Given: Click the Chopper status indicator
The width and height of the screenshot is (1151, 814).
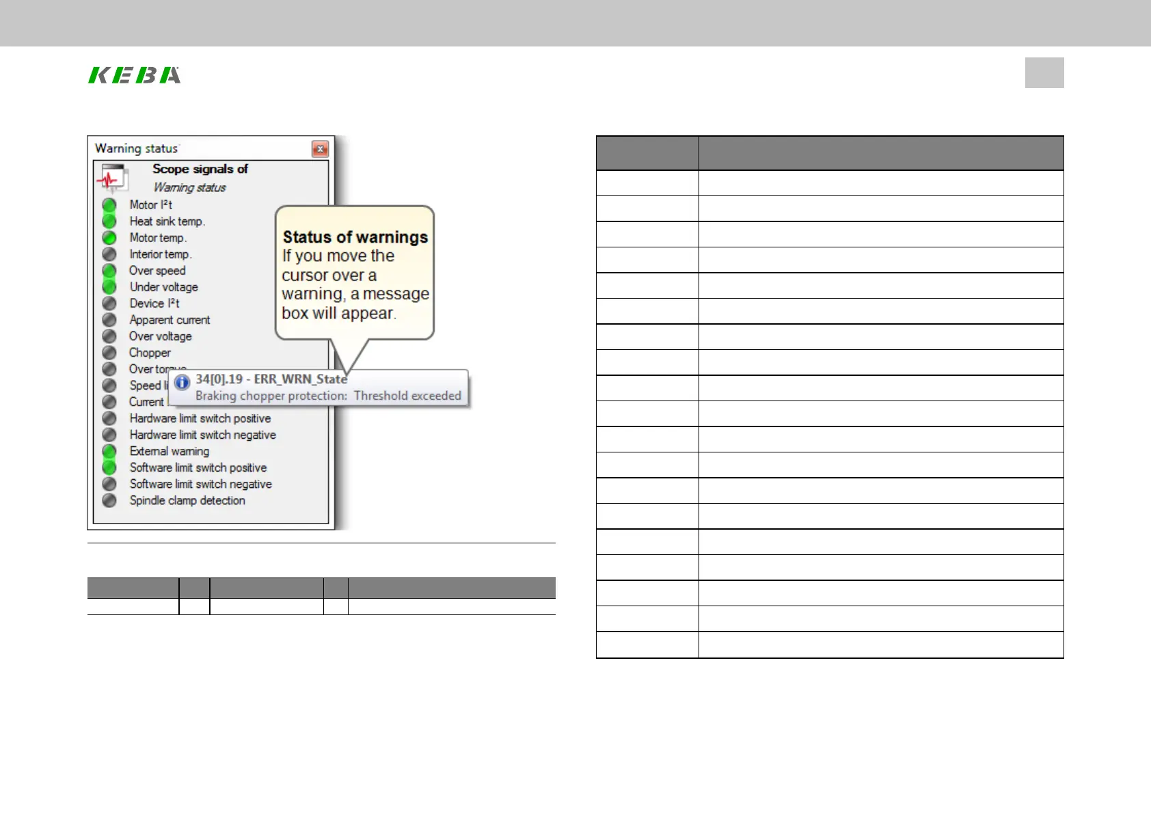Looking at the screenshot, I should [109, 353].
